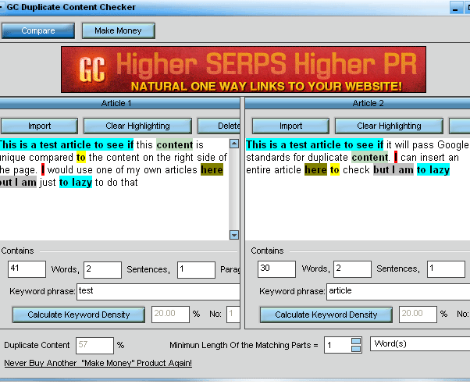470x384 pixels.
Task: Select Article 2 paragraphs count field
Action: tap(446, 269)
